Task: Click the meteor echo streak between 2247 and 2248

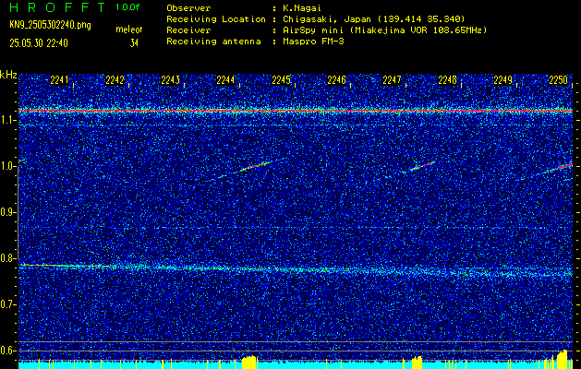Action: pyautogui.click(x=422, y=165)
